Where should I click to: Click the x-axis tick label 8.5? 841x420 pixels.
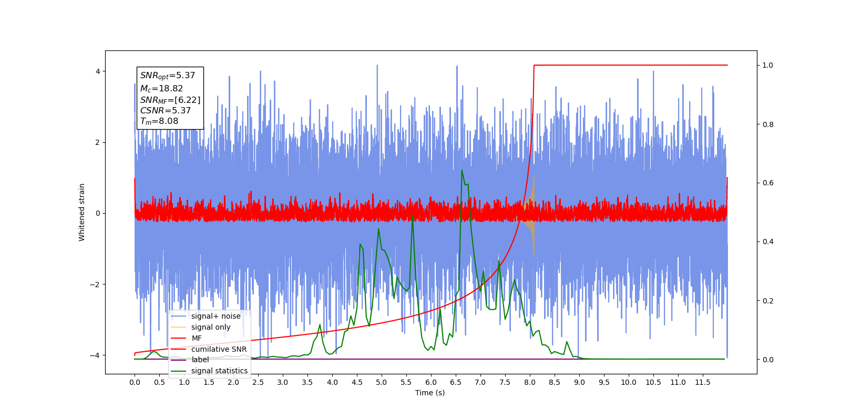click(x=555, y=382)
